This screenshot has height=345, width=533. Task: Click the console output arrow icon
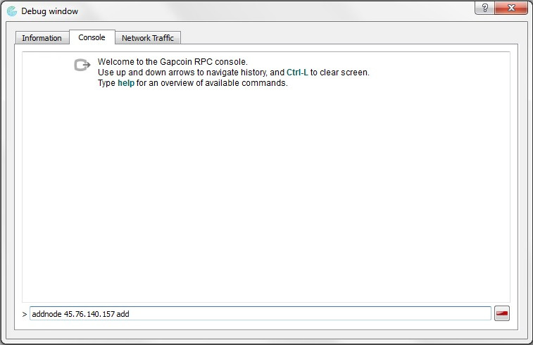(x=82, y=65)
